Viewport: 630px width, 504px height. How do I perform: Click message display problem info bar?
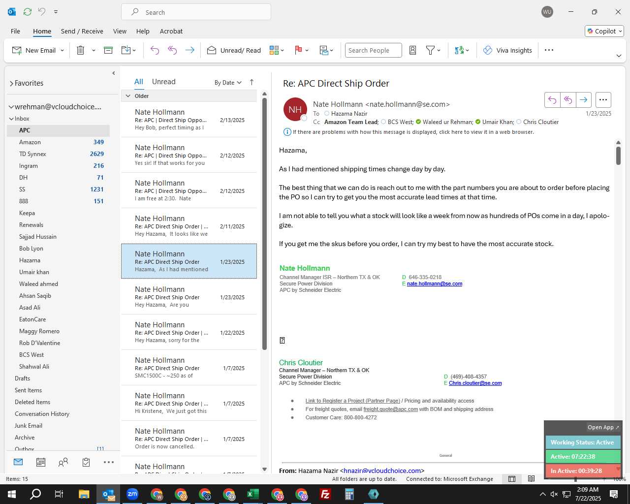[x=409, y=132]
